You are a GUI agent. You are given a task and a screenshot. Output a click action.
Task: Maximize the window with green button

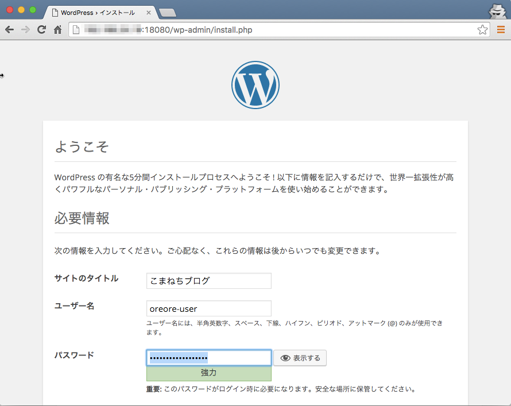tap(33, 10)
